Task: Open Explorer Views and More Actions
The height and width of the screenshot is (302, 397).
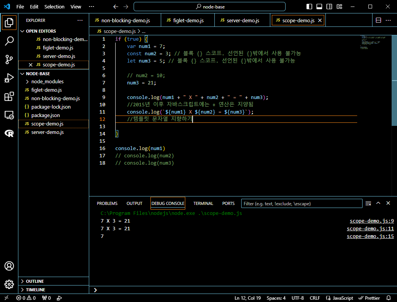Action: [x=80, y=20]
